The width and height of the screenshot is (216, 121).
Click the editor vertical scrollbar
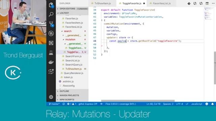pos(215,68)
